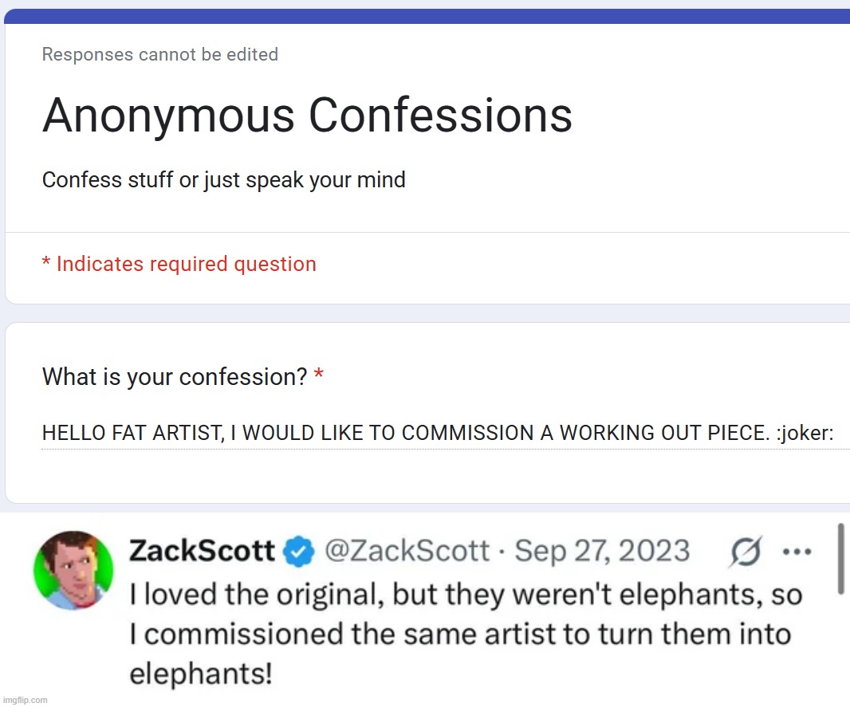Open the Sep 27, 2023 tweet timestamp
Screen dimensions: 850x707
602,551
